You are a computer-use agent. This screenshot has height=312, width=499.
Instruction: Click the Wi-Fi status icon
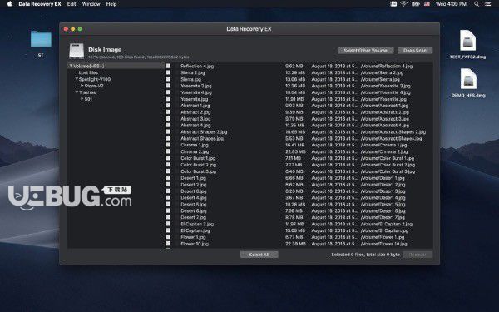[404, 4]
